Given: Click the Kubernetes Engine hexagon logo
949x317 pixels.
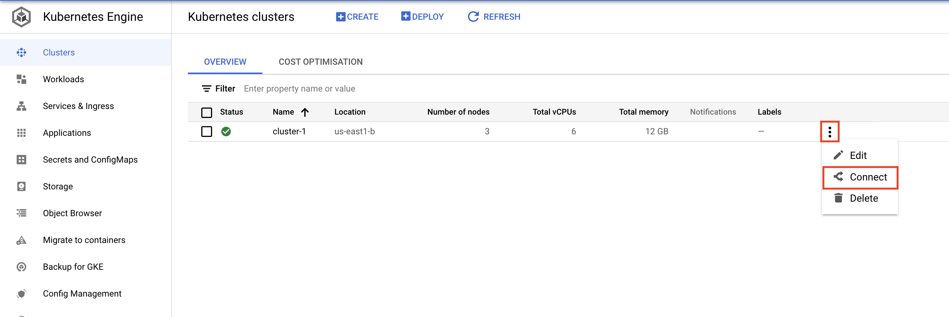Looking at the screenshot, I should click(x=21, y=17).
